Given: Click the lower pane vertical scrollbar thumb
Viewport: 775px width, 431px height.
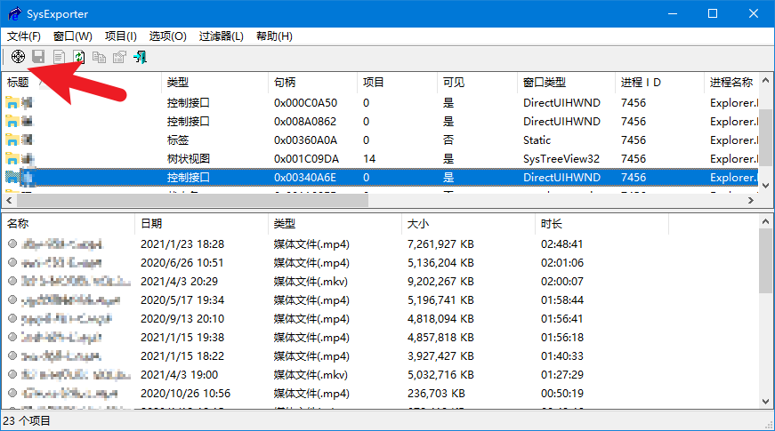Looking at the screenshot, I should tap(766, 262).
